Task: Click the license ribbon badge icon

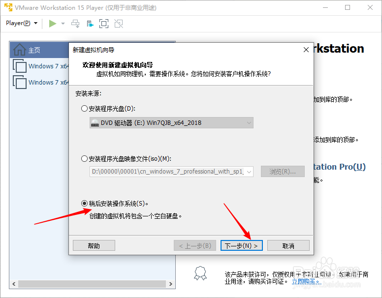Action: [200, 273]
